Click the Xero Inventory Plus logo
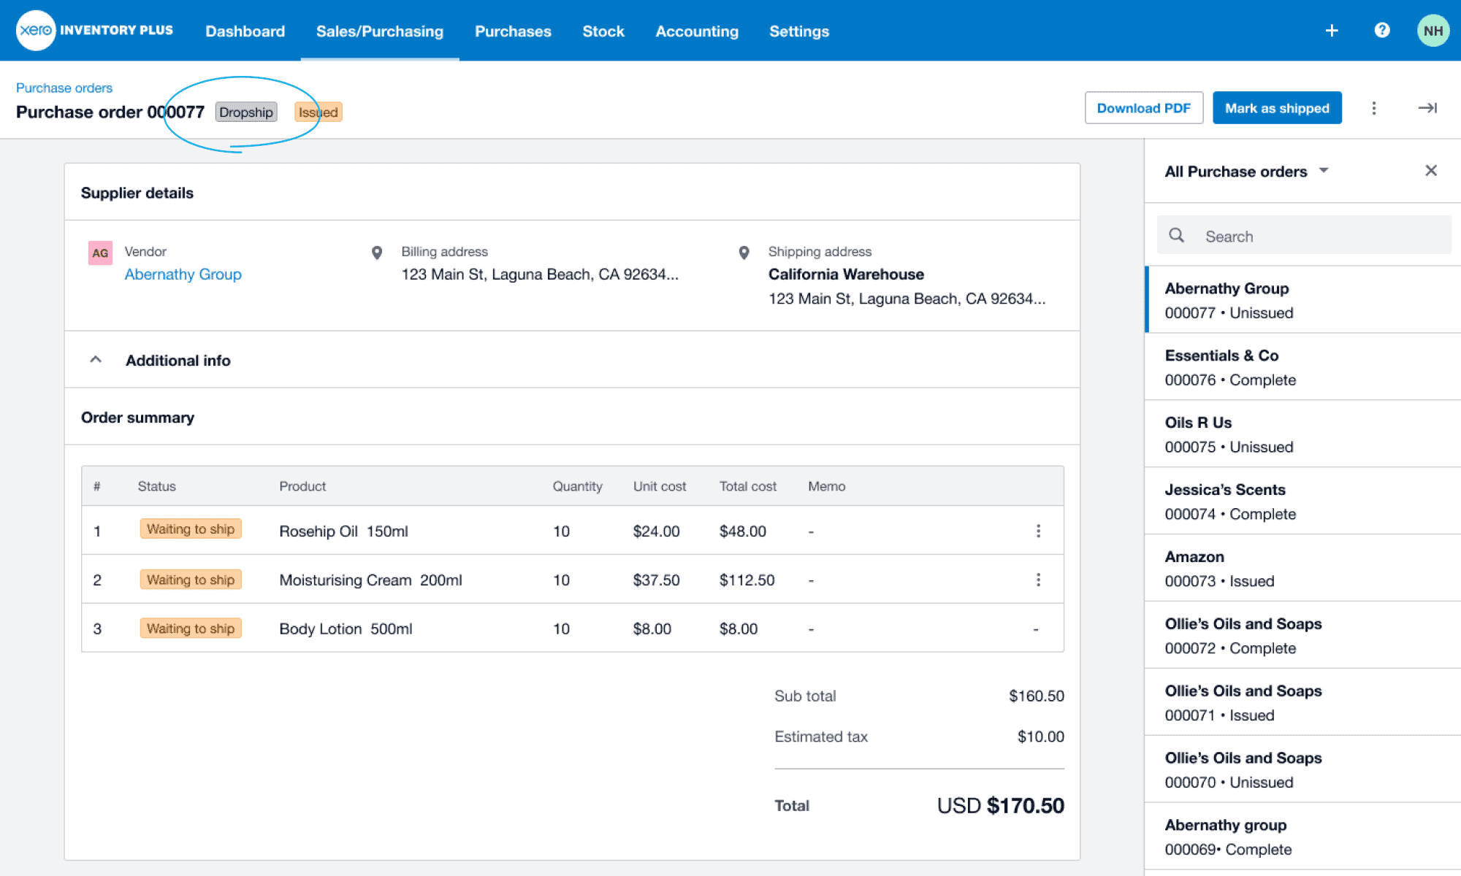Screen dimensions: 1461x876 (94, 30)
